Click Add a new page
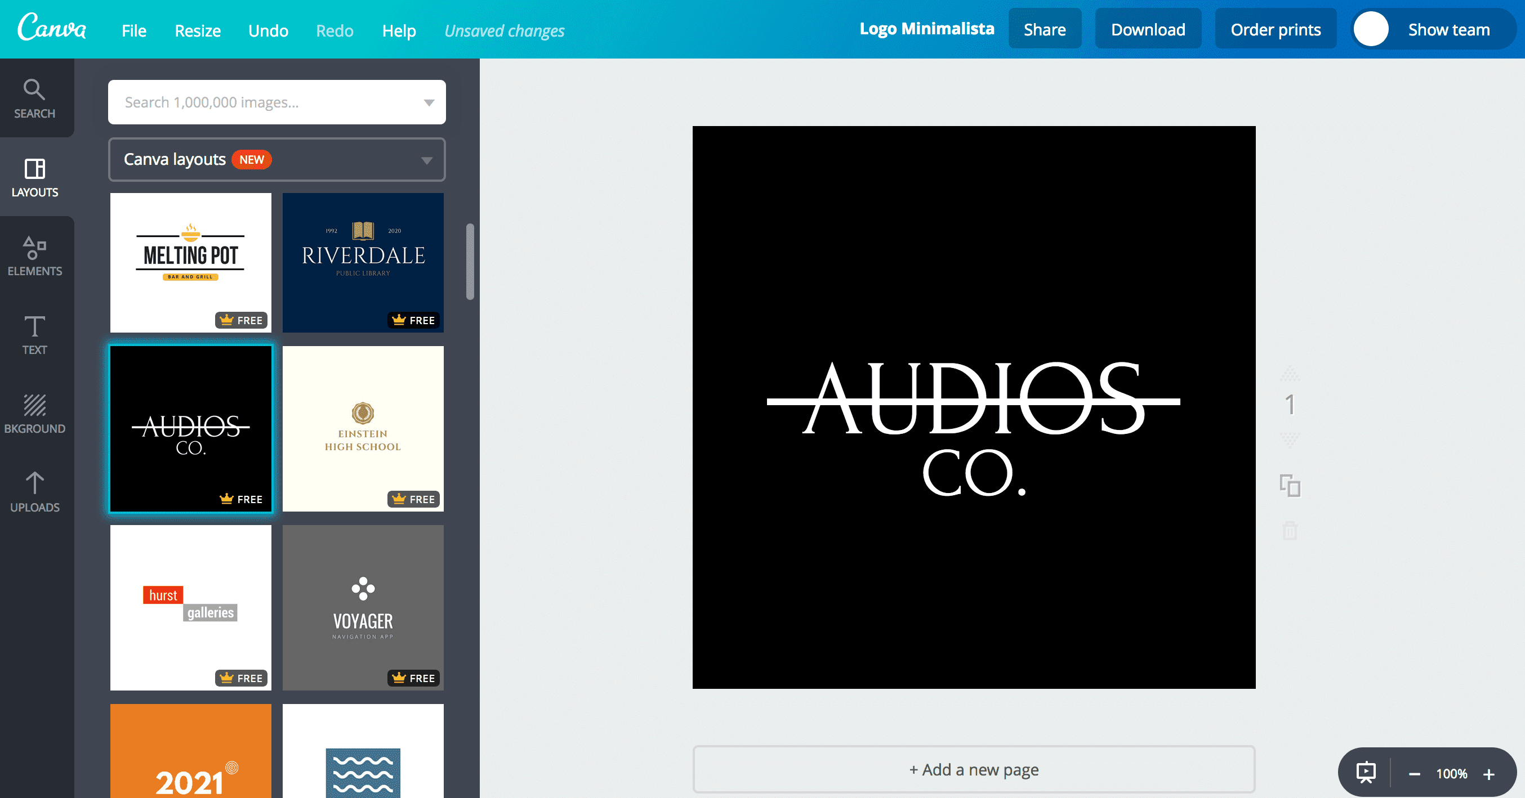The image size is (1525, 798). point(973,769)
